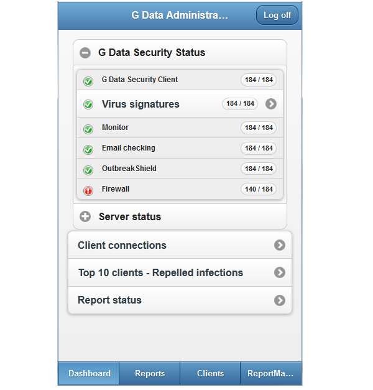The image size is (373, 390).
Task: Click green status icon next to Virus signatures
Action: point(88,104)
